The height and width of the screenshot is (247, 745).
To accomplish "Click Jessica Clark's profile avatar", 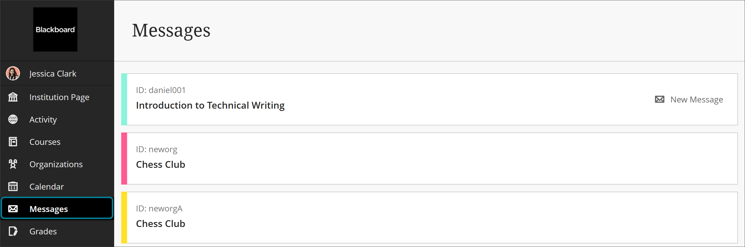I will (x=13, y=73).
